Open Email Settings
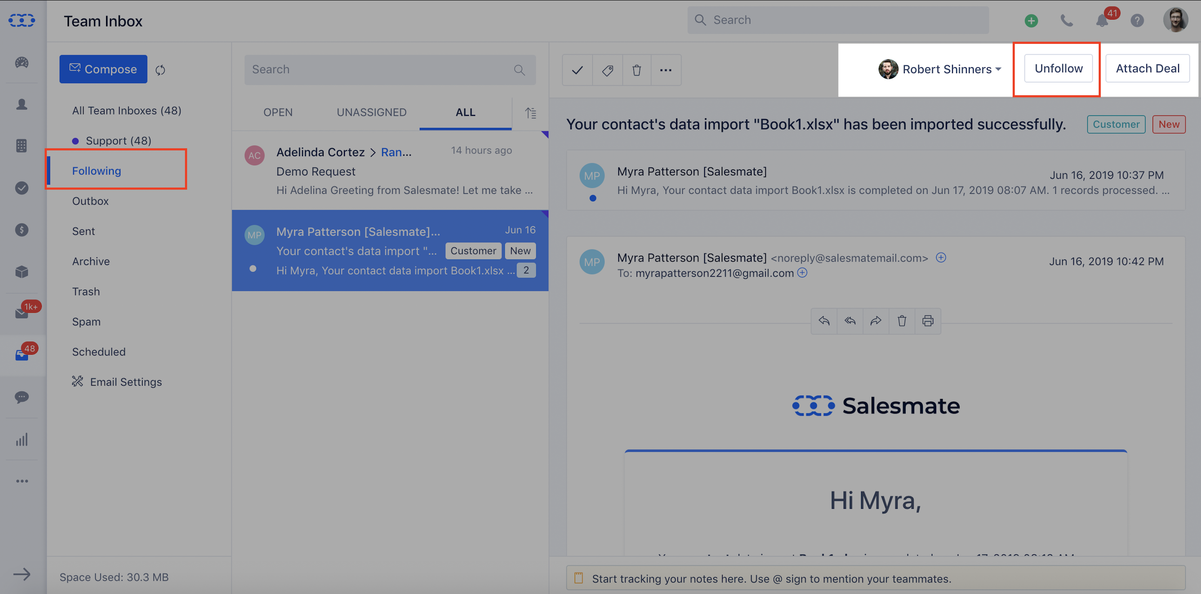The width and height of the screenshot is (1201, 594). click(x=117, y=382)
